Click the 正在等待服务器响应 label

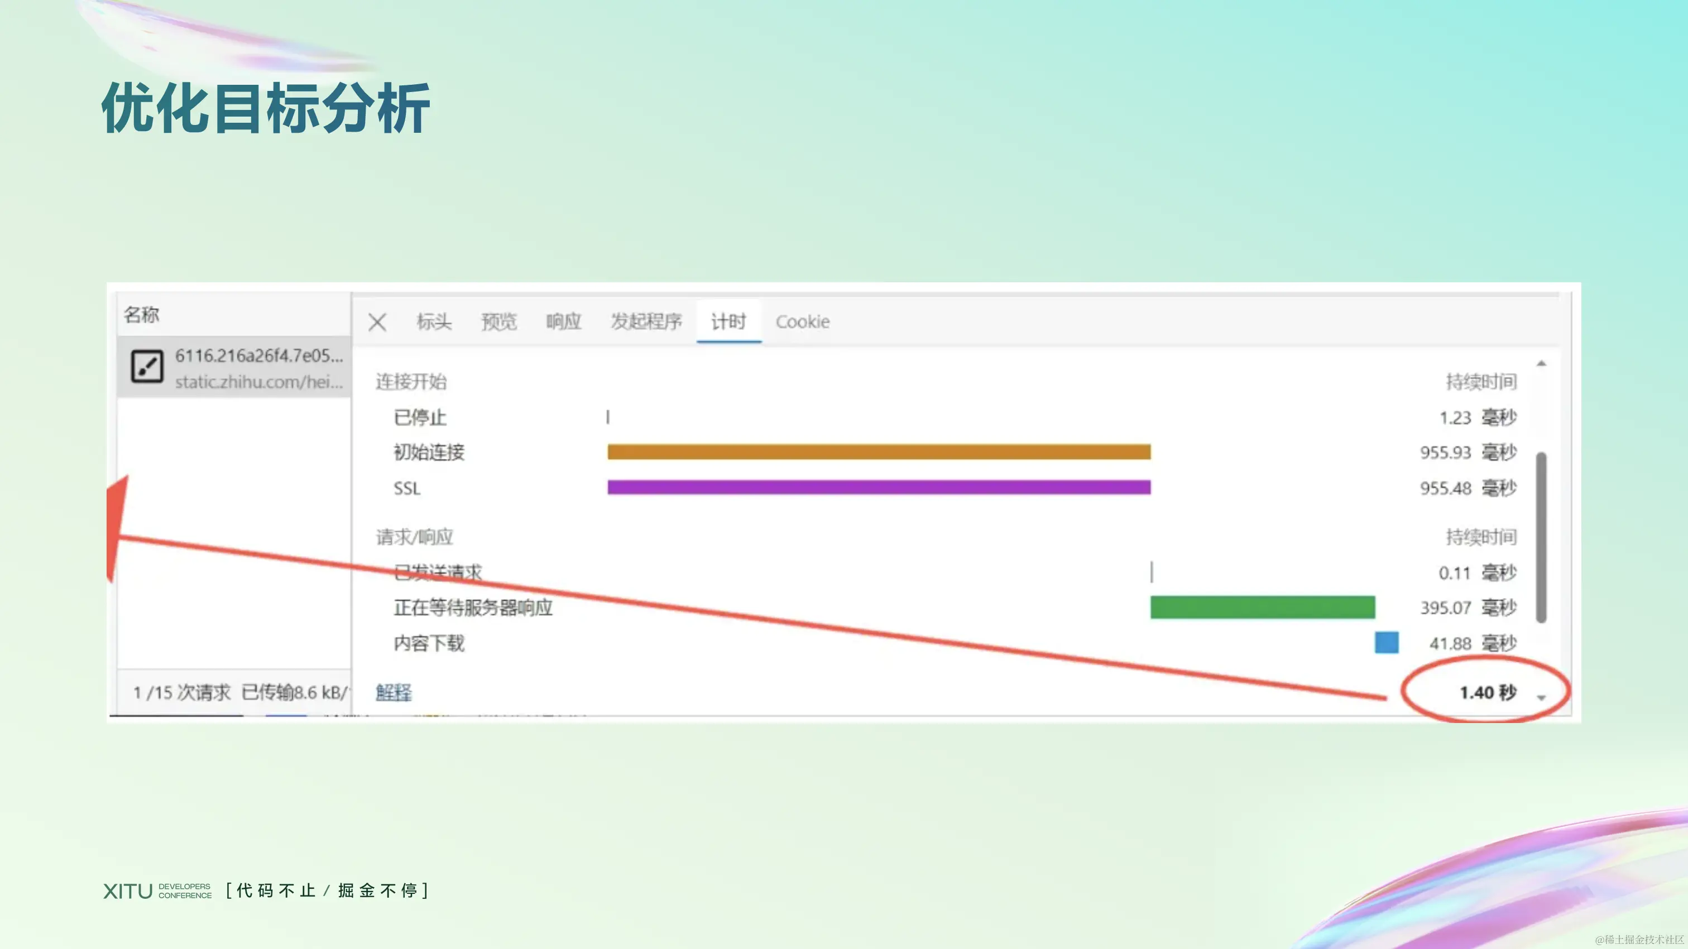pyautogui.click(x=473, y=608)
